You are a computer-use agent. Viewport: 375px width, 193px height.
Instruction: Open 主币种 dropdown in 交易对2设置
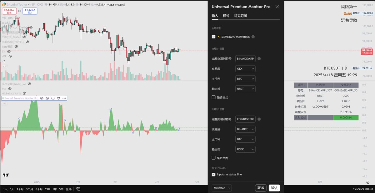point(245,139)
